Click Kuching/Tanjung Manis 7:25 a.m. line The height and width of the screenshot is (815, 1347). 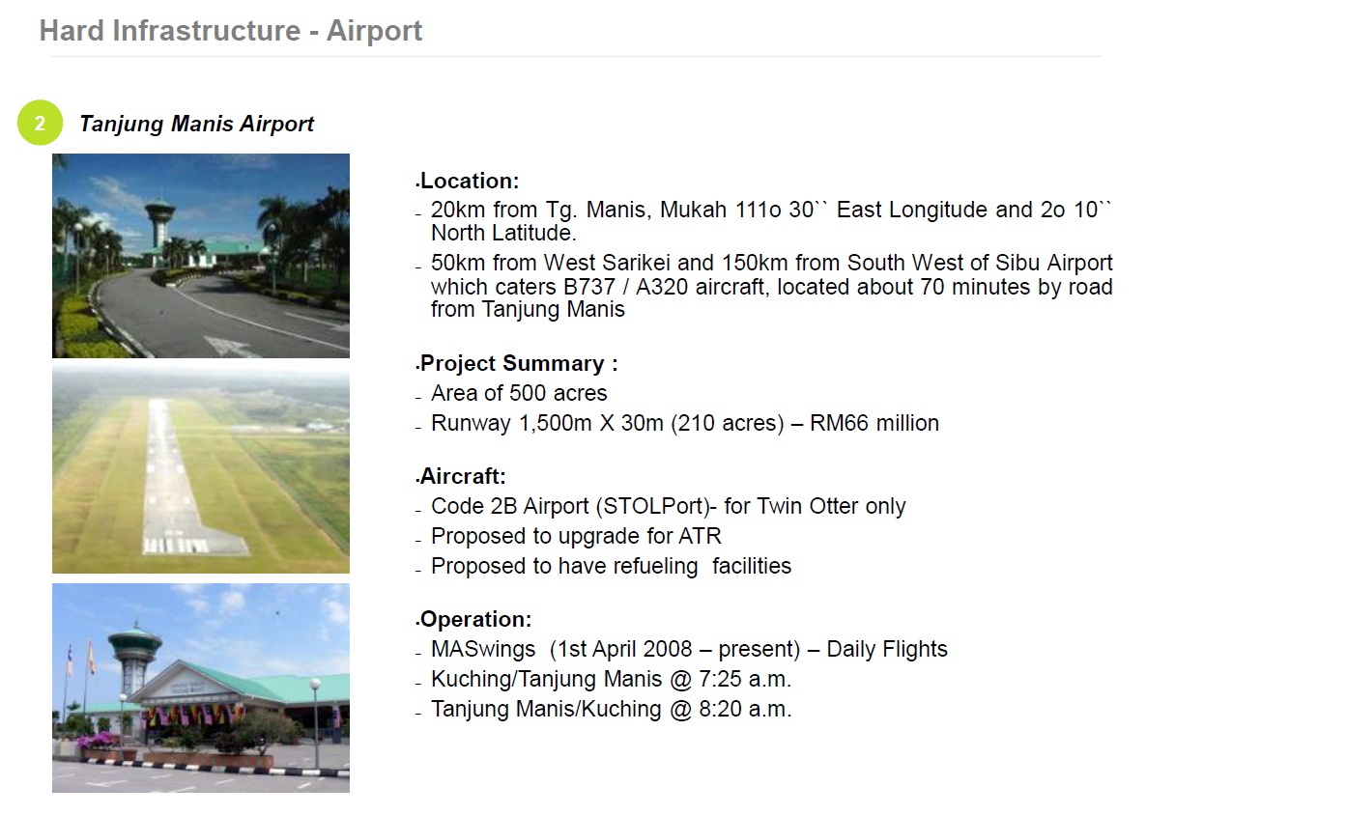611,679
